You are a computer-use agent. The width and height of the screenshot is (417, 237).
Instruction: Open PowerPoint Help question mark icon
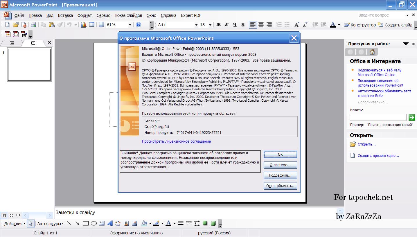139,25
